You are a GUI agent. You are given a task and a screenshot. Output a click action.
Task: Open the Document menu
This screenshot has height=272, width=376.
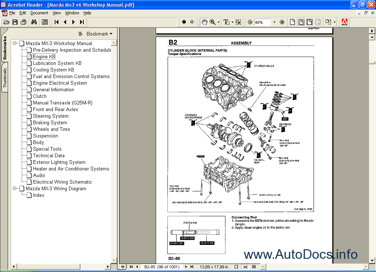coord(39,13)
